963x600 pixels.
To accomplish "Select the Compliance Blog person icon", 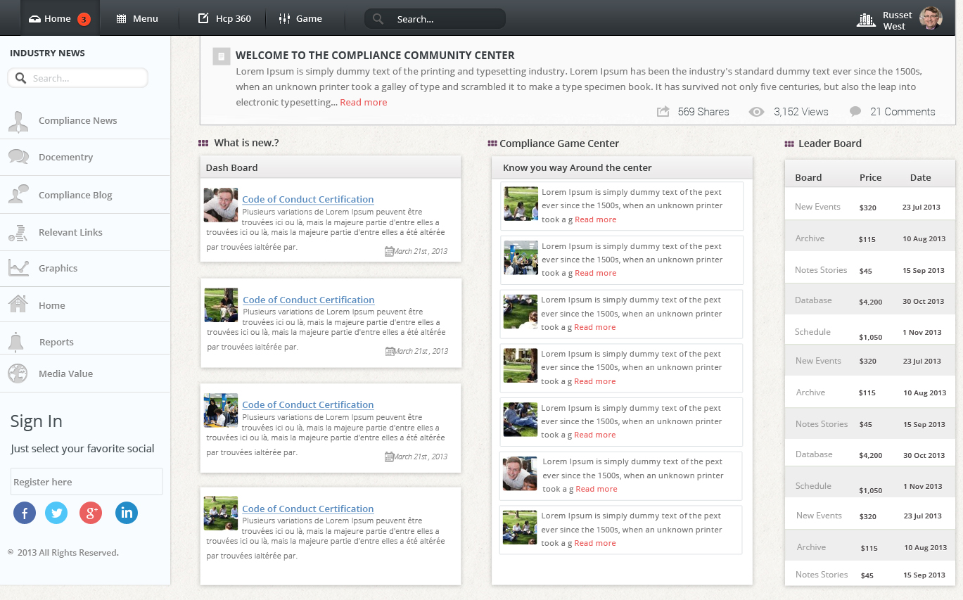I will 18,194.
